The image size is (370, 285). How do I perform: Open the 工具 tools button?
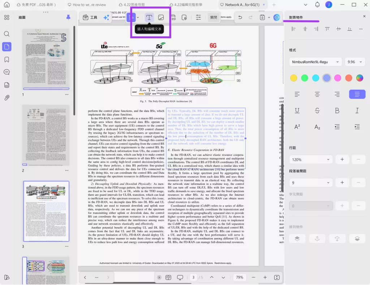point(90,17)
